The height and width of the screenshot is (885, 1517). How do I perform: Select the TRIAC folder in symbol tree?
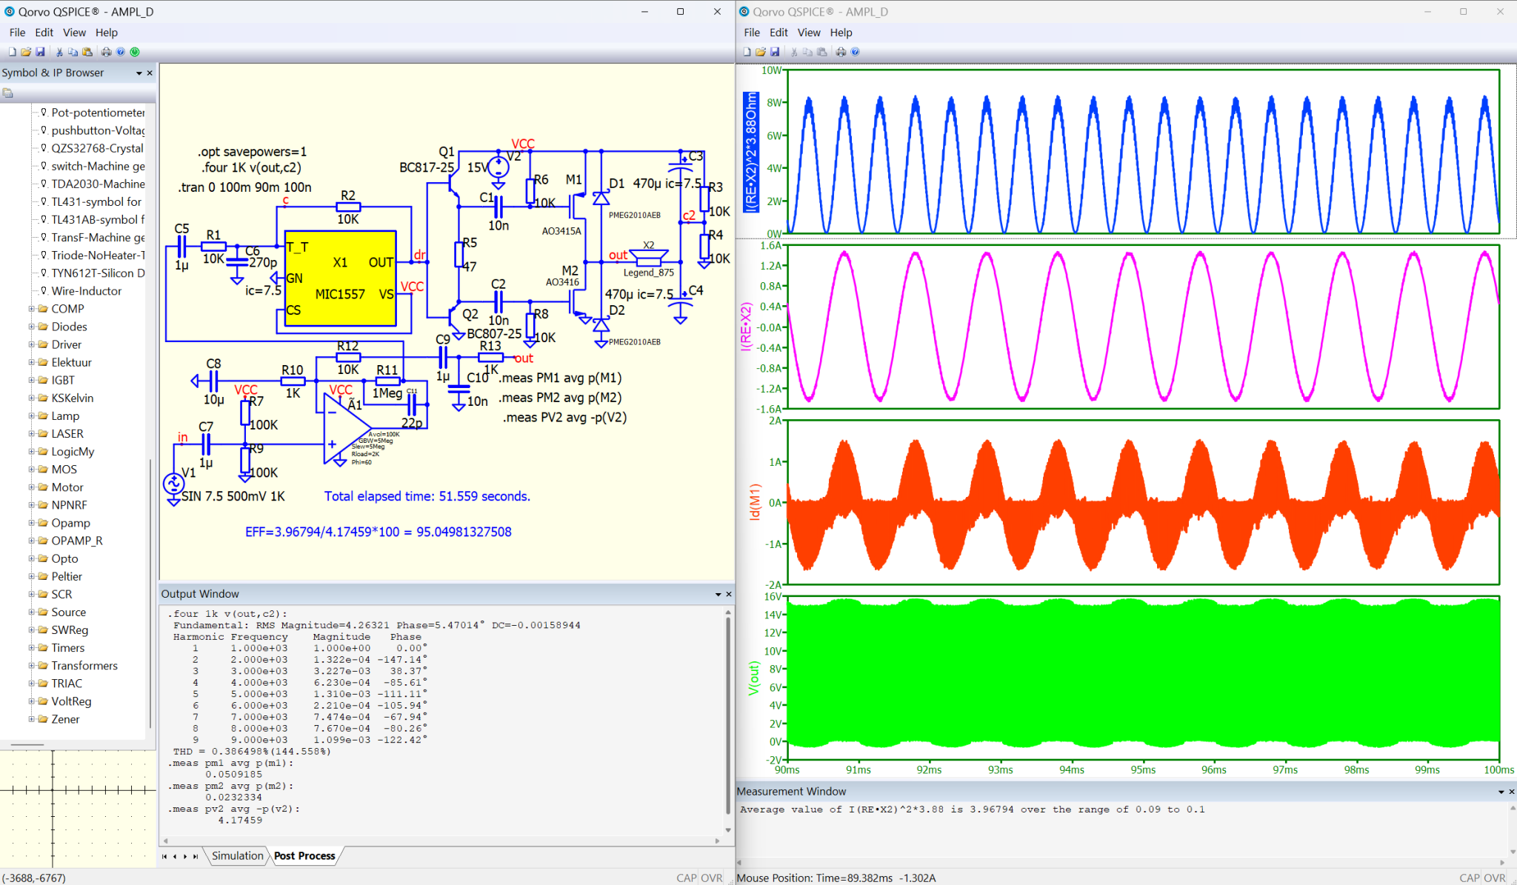(x=67, y=684)
